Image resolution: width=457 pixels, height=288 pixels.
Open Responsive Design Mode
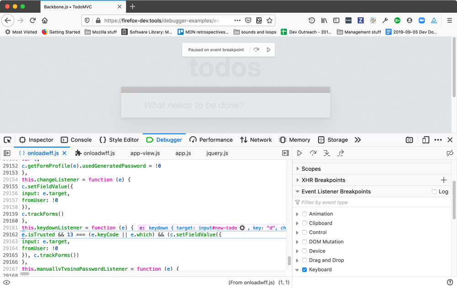425,140
